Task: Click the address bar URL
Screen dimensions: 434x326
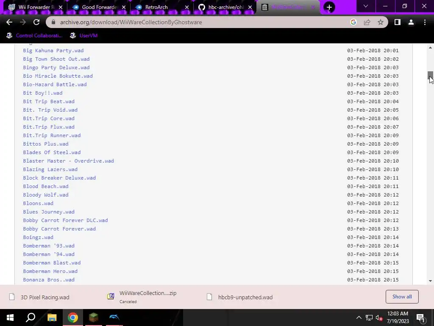Action: click(131, 22)
